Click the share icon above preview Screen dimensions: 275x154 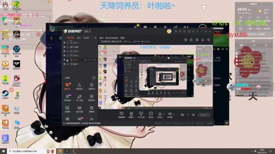[x=208, y=40]
